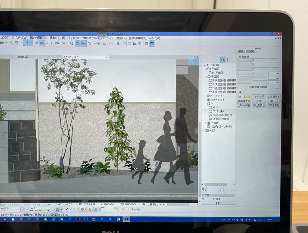The height and width of the screenshot is (233, 308).
Task: Click the マーキング button
Action: coord(259,97)
